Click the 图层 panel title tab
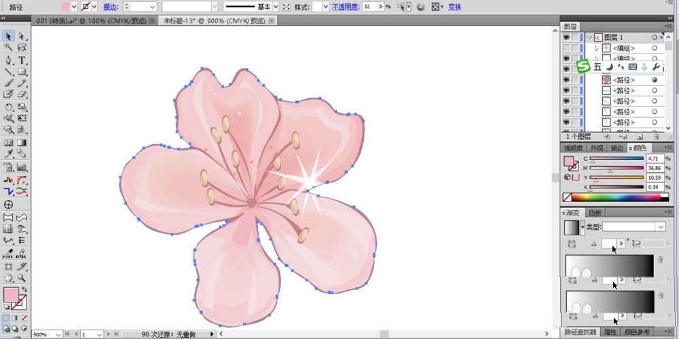The width and height of the screenshot is (679, 339). [570, 27]
